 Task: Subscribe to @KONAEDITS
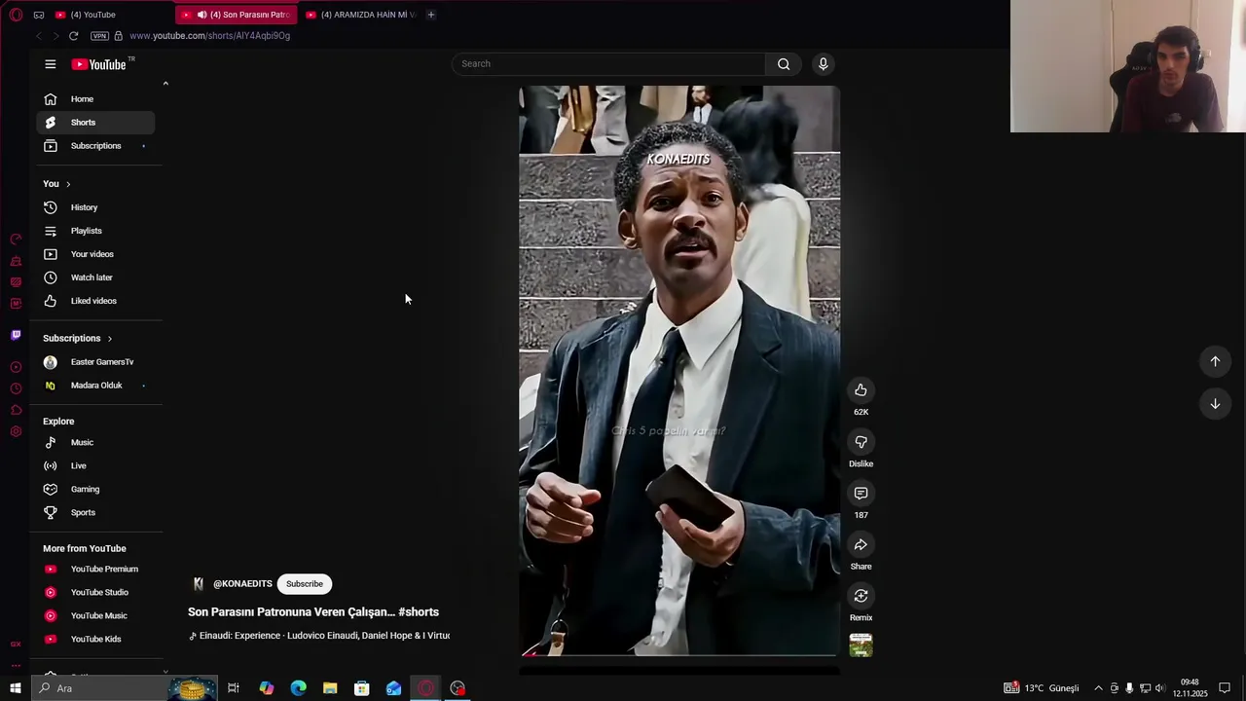305,584
